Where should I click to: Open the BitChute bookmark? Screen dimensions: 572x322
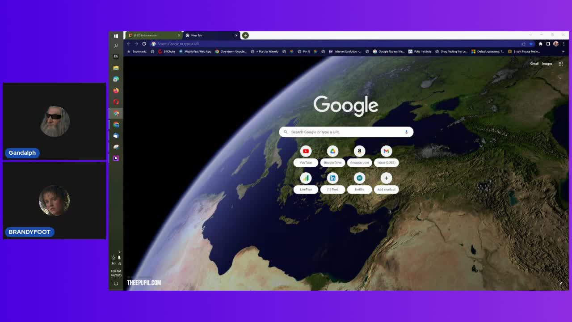pos(166,51)
